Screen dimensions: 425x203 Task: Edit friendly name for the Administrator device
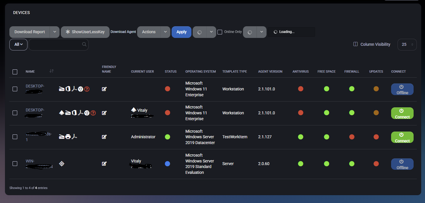tap(104, 137)
